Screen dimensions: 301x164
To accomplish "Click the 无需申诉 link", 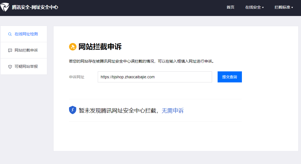I will (173, 111).
